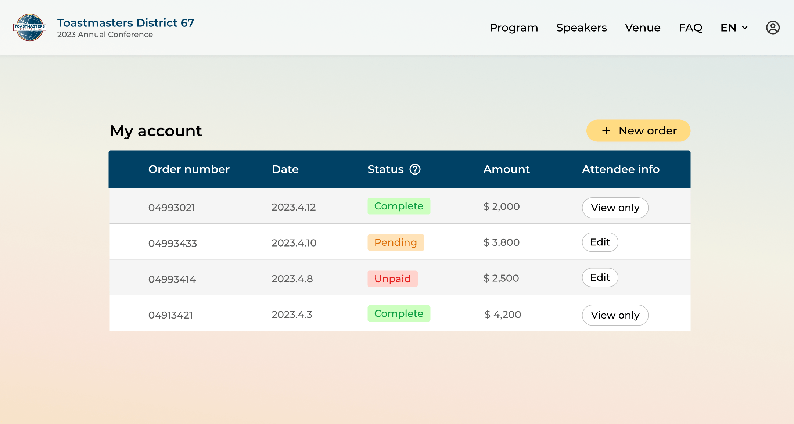Click the New order button
The image size is (794, 424).
pos(638,131)
